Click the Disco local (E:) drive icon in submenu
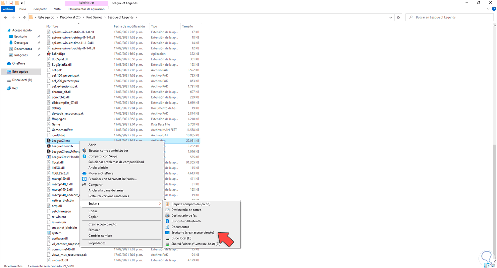 click(x=167, y=238)
